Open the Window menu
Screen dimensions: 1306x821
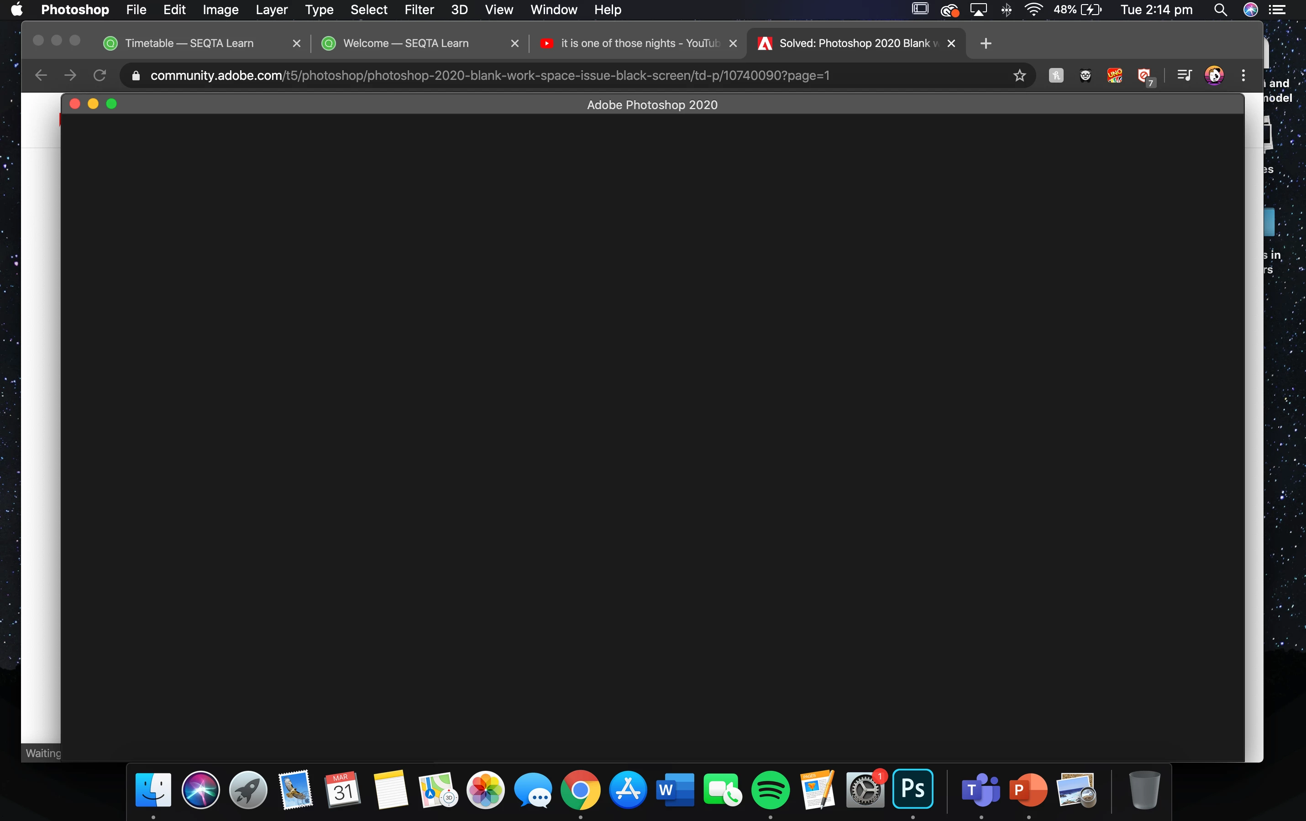click(553, 10)
